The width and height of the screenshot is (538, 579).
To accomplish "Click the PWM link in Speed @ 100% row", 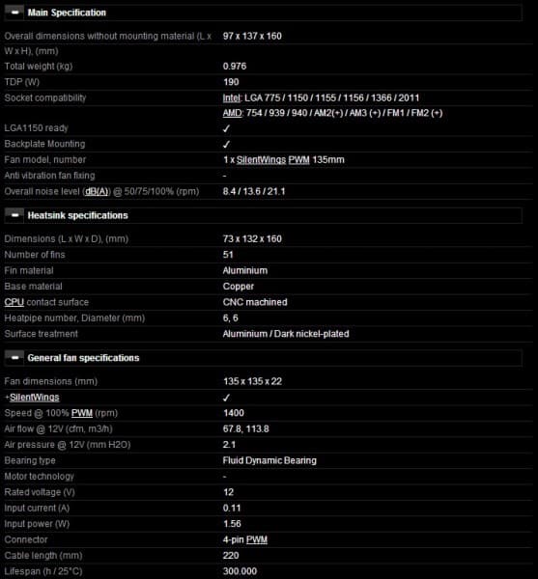I will [x=82, y=413].
